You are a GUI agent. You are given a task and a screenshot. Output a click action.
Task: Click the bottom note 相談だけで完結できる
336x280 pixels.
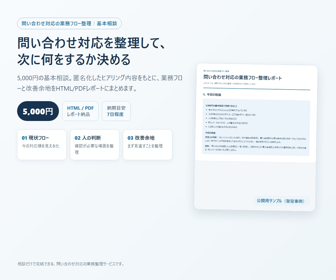(71, 264)
